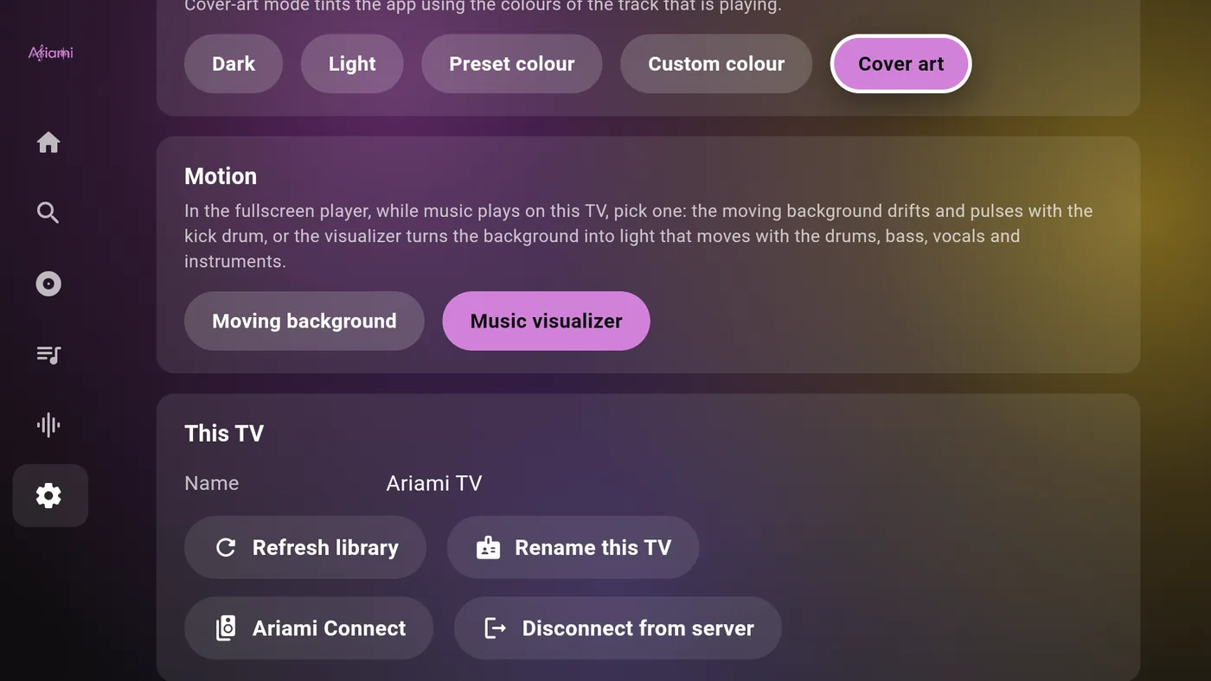Click the This TV section heading
1211x681 pixels.
click(224, 433)
